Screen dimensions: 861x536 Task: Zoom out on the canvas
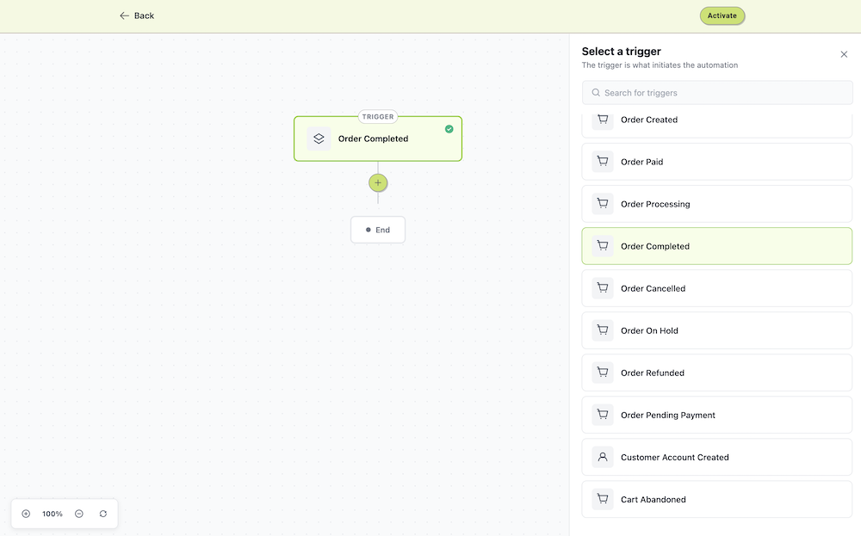point(79,514)
